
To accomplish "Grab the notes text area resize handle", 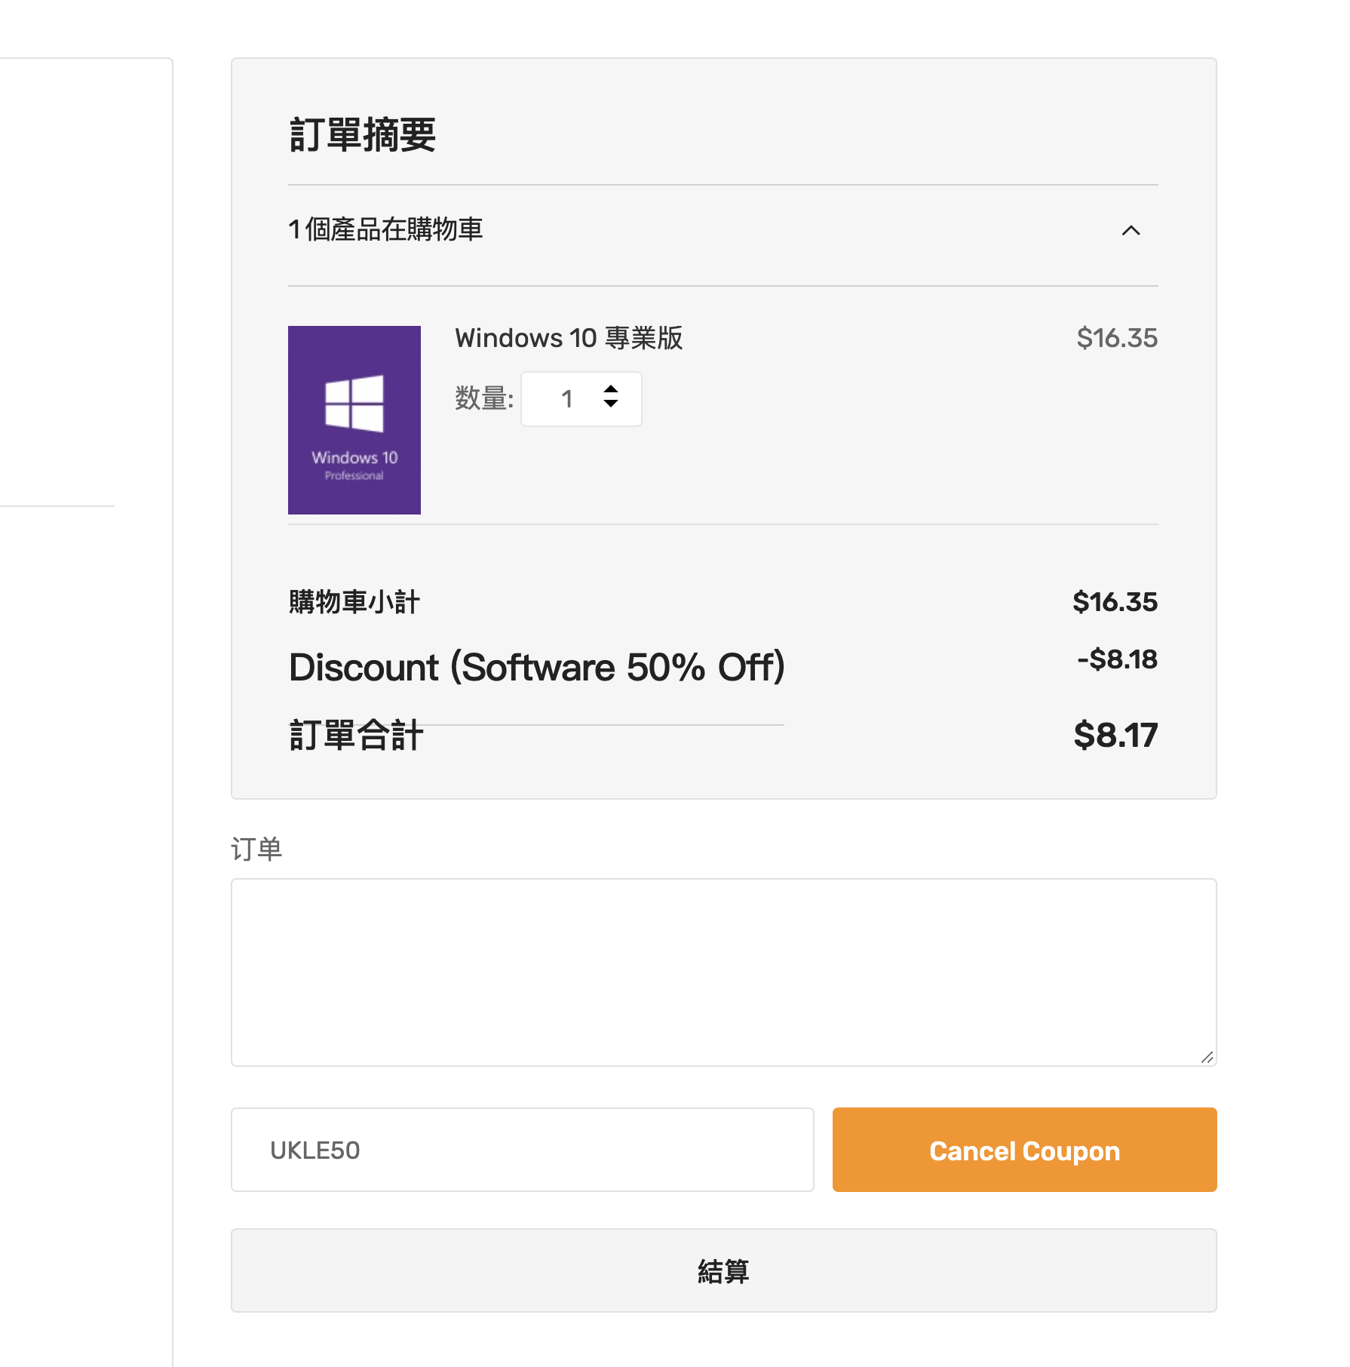I will (1207, 1058).
